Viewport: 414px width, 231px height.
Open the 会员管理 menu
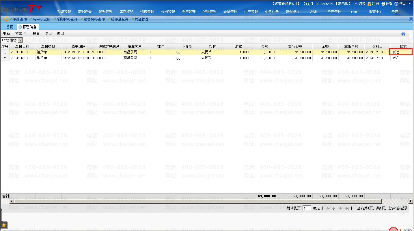pos(230,12)
